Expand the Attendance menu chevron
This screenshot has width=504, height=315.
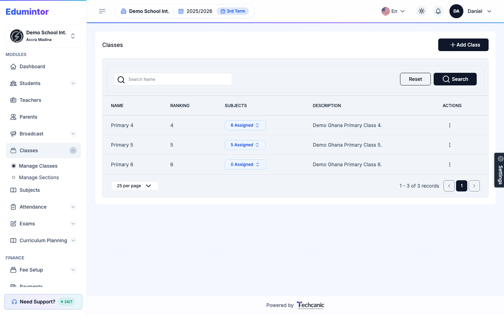tap(73, 207)
